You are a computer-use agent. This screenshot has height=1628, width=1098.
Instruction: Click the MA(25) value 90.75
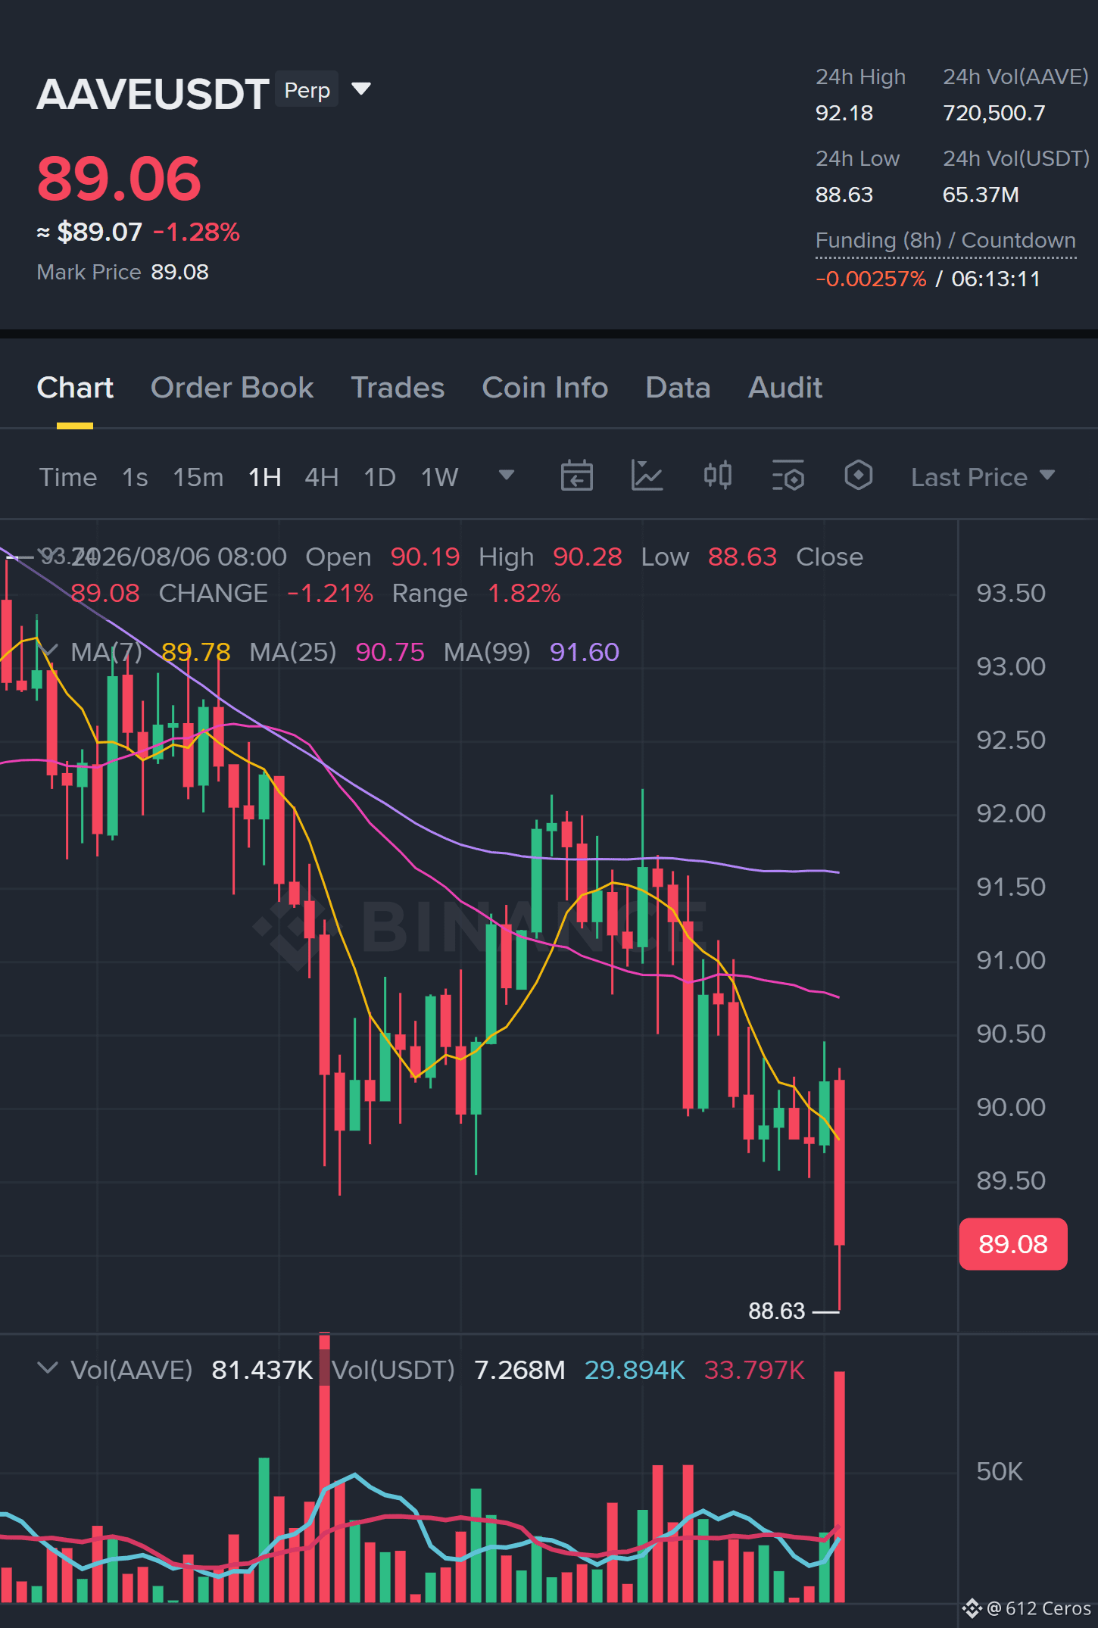(390, 652)
